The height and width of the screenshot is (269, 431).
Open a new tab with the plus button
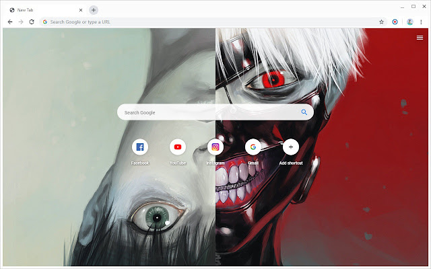coord(94,10)
